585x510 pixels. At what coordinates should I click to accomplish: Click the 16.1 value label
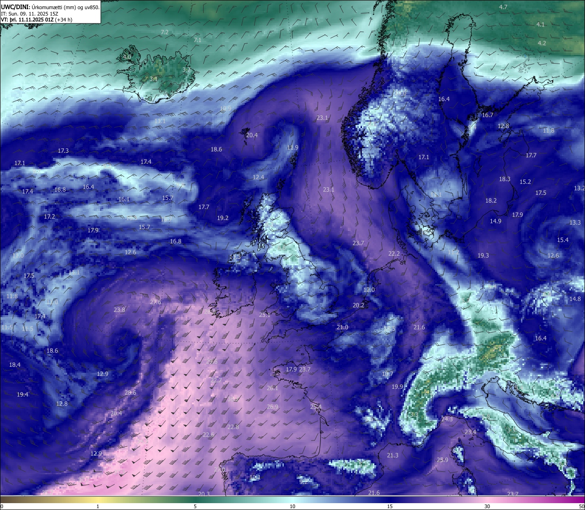[124, 199]
